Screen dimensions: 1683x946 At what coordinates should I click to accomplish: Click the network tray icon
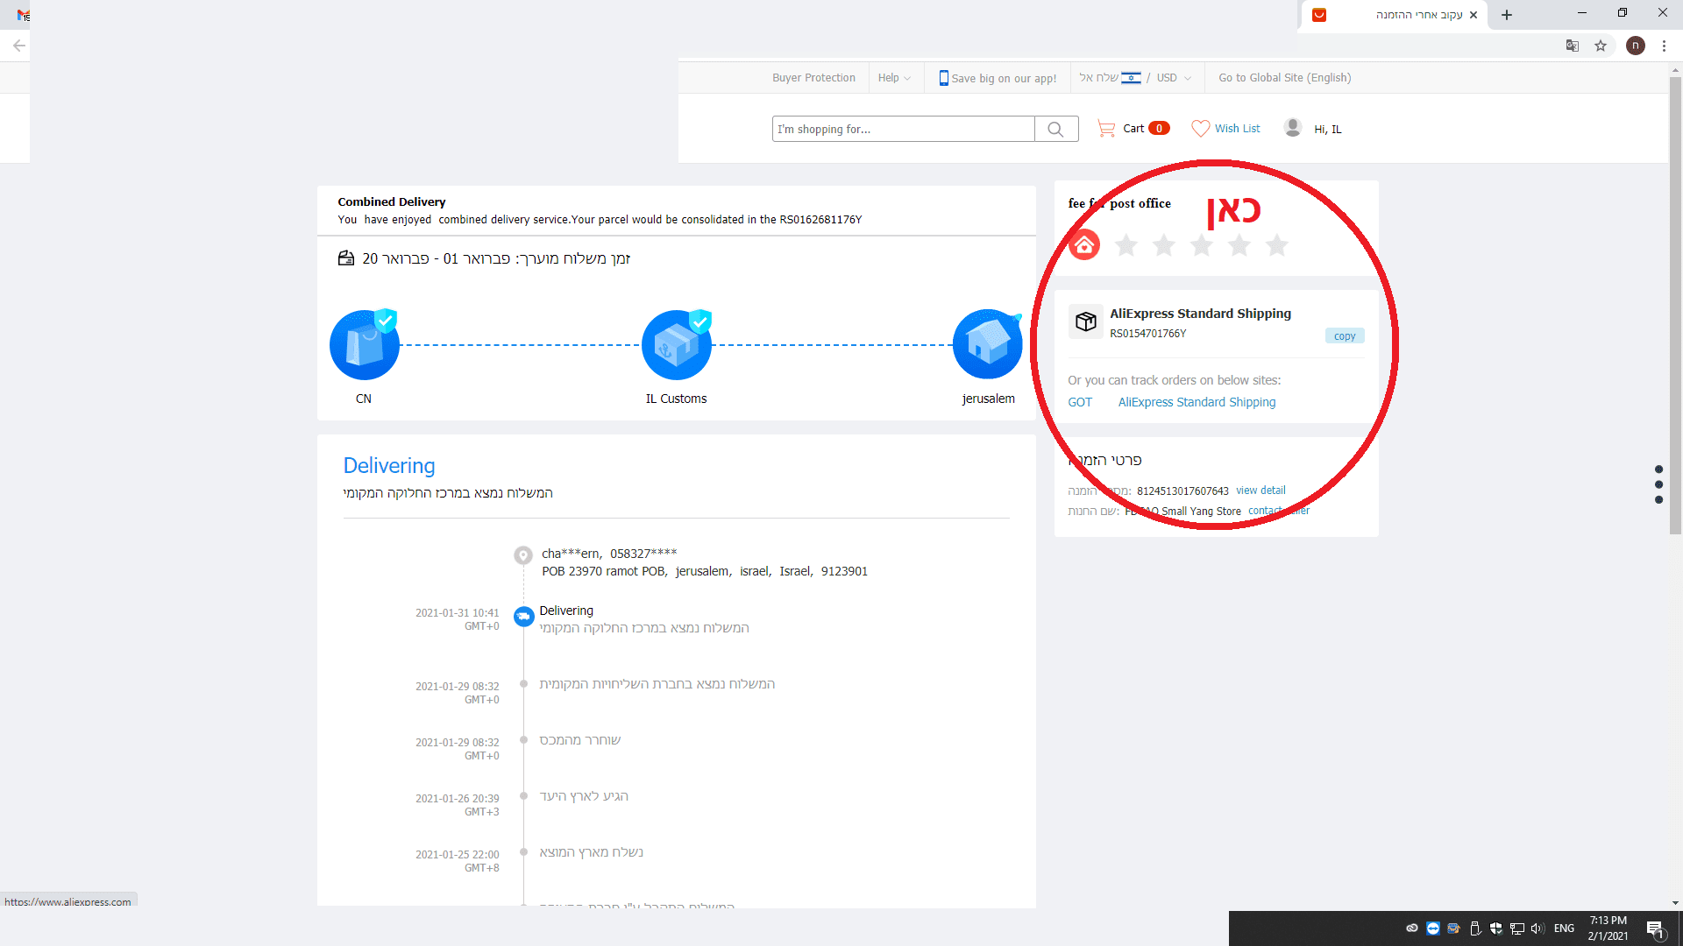[x=1516, y=928]
